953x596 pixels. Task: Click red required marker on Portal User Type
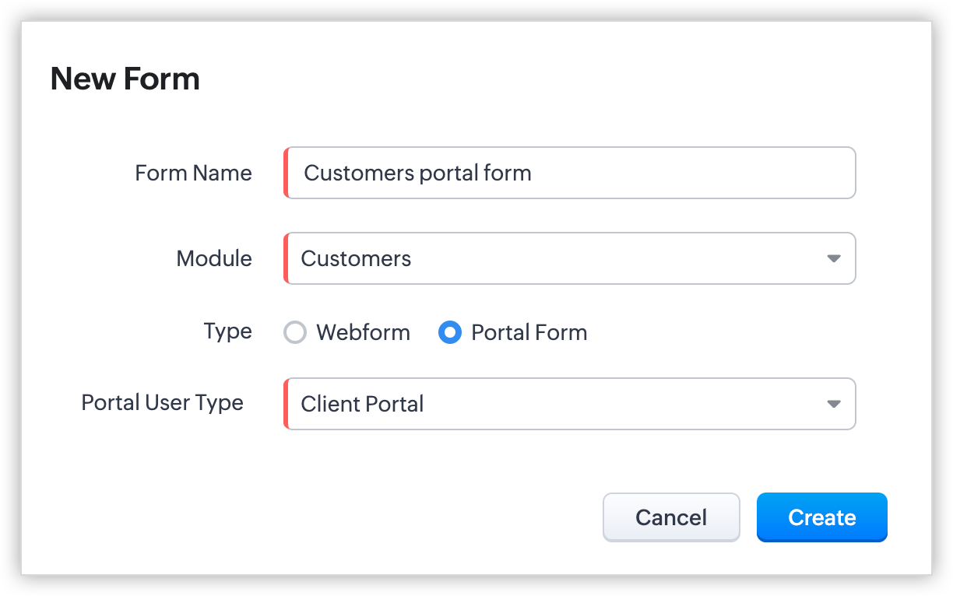coord(286,404)
